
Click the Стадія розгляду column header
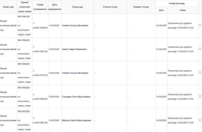[x=177, y=3]
